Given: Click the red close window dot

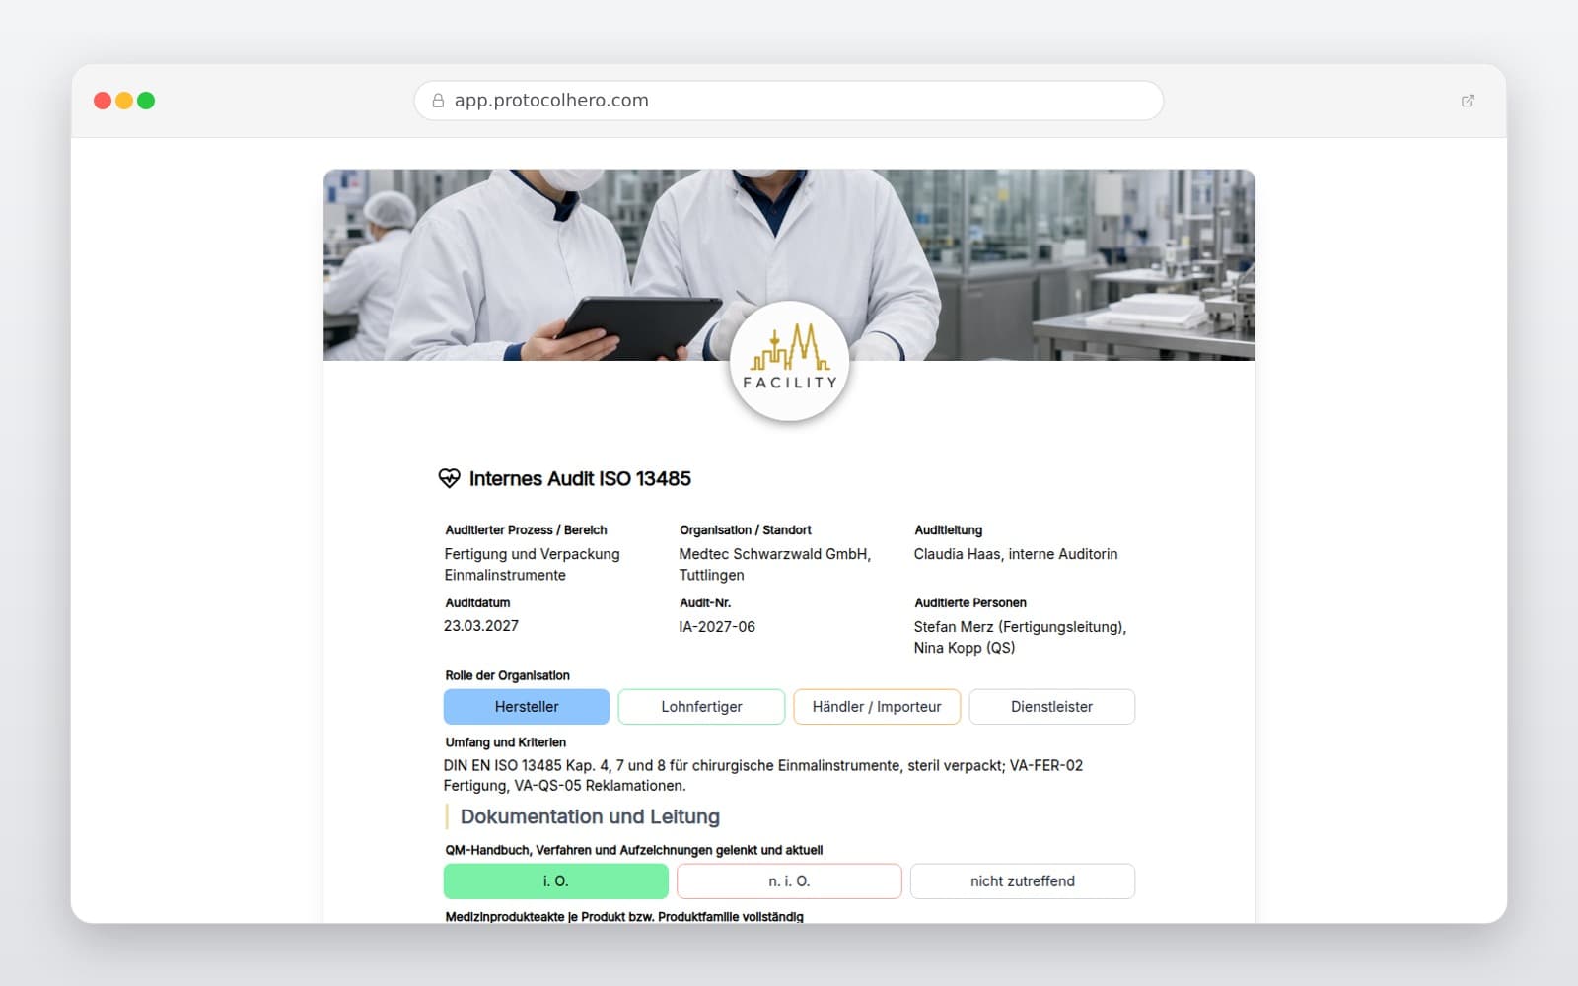Looking at the screenshot, I should pos(103,101).
